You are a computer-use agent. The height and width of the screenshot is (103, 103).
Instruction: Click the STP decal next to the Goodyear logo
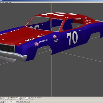pyautogui.click(x=36, y=44)
